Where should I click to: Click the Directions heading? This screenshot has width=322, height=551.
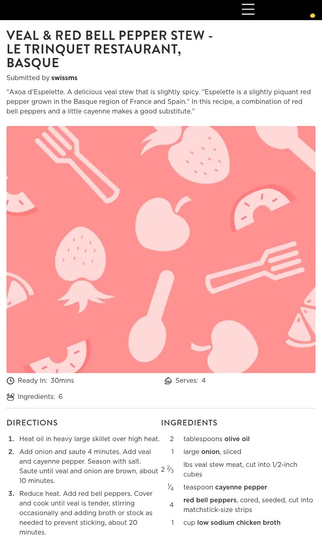point(32,423)
